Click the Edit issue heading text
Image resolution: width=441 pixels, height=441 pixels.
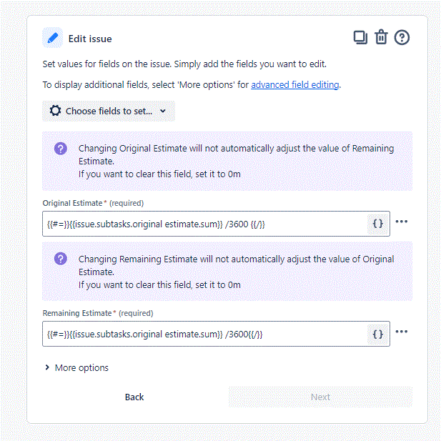coord(90,39)
